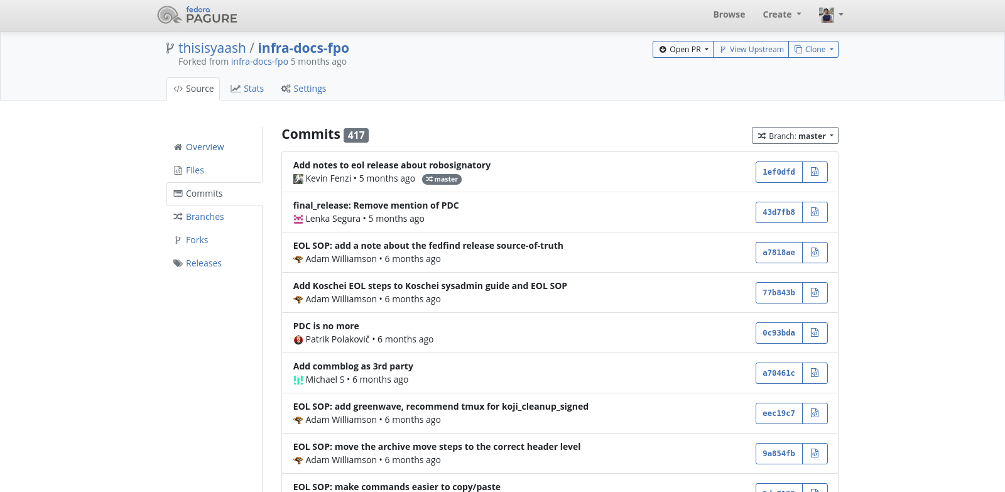Viewport: 1005px width, 492px height.
Task: Open commit about fedfind release source-of-truth
Action: click(x=428, y=246)
